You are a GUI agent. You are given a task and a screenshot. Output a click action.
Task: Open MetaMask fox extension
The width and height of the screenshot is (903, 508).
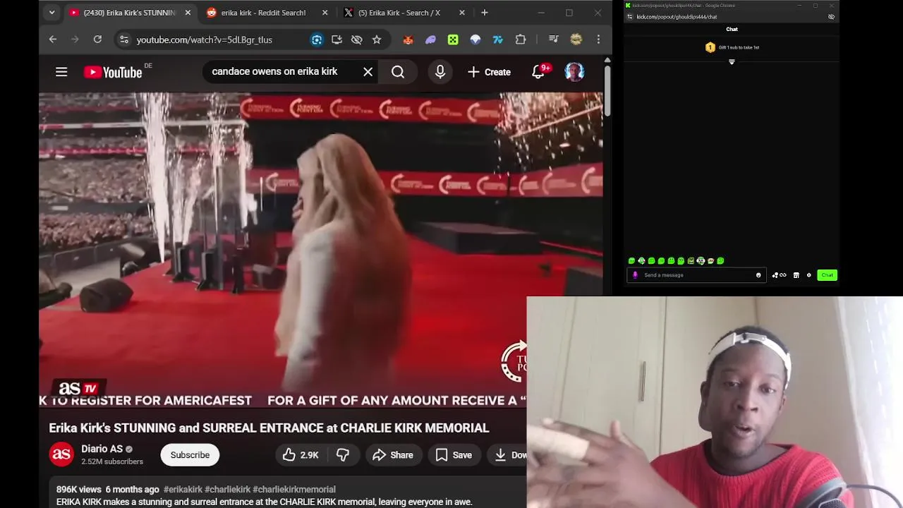tap(408, 40)
